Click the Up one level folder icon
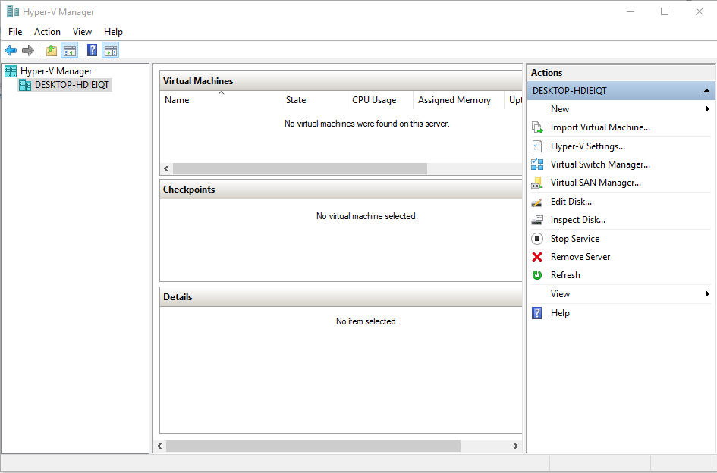This screenshot has width=717, height=473. pos(52,50)
